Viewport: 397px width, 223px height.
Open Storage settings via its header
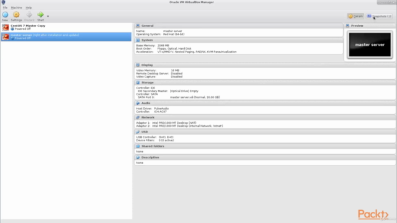point(148,82)
